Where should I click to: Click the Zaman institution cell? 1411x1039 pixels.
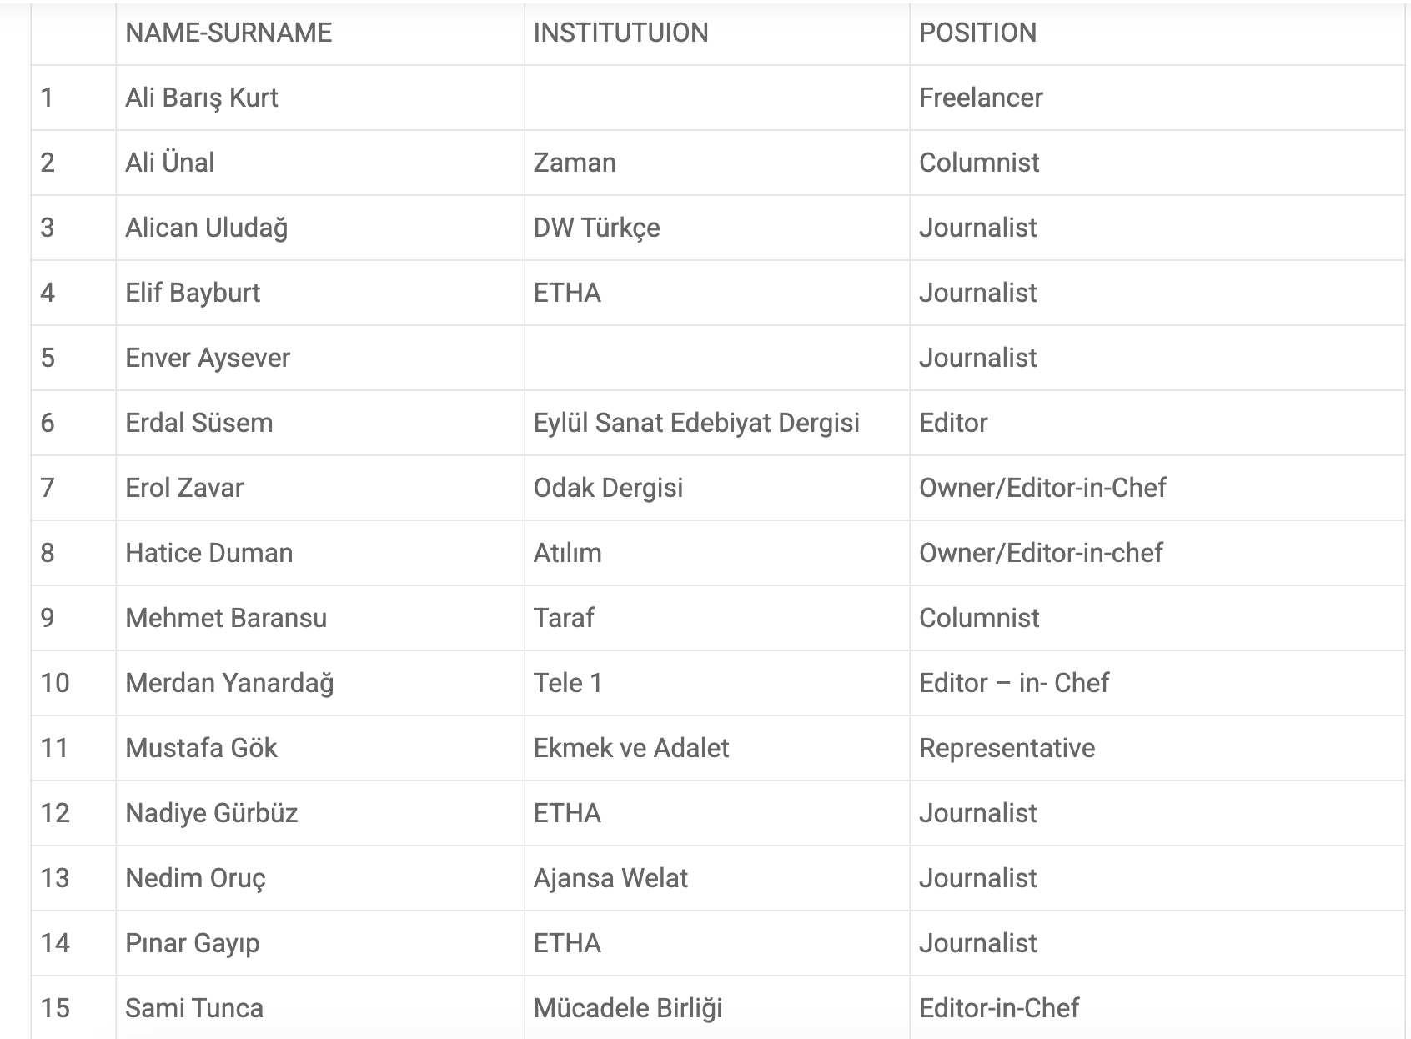pyautogui.click(x=575, y=163)
